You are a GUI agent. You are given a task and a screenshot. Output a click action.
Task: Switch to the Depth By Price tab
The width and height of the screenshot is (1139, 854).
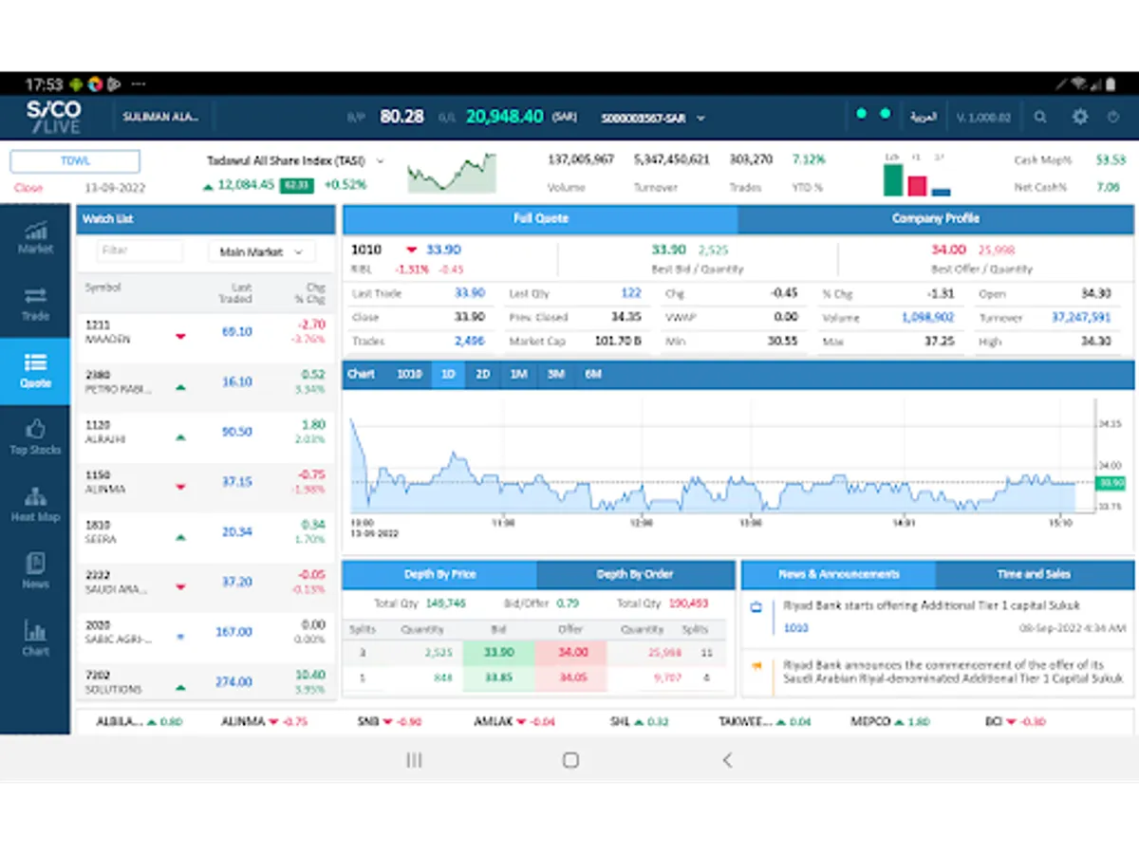[x=439, y=575]
